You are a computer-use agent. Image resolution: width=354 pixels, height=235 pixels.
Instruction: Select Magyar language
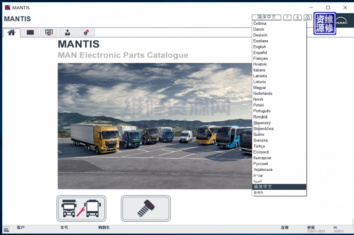[279, 88]
